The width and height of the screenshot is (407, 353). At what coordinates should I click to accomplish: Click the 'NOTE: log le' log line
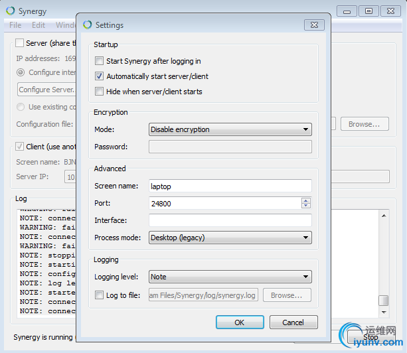(x=48, y=283)
